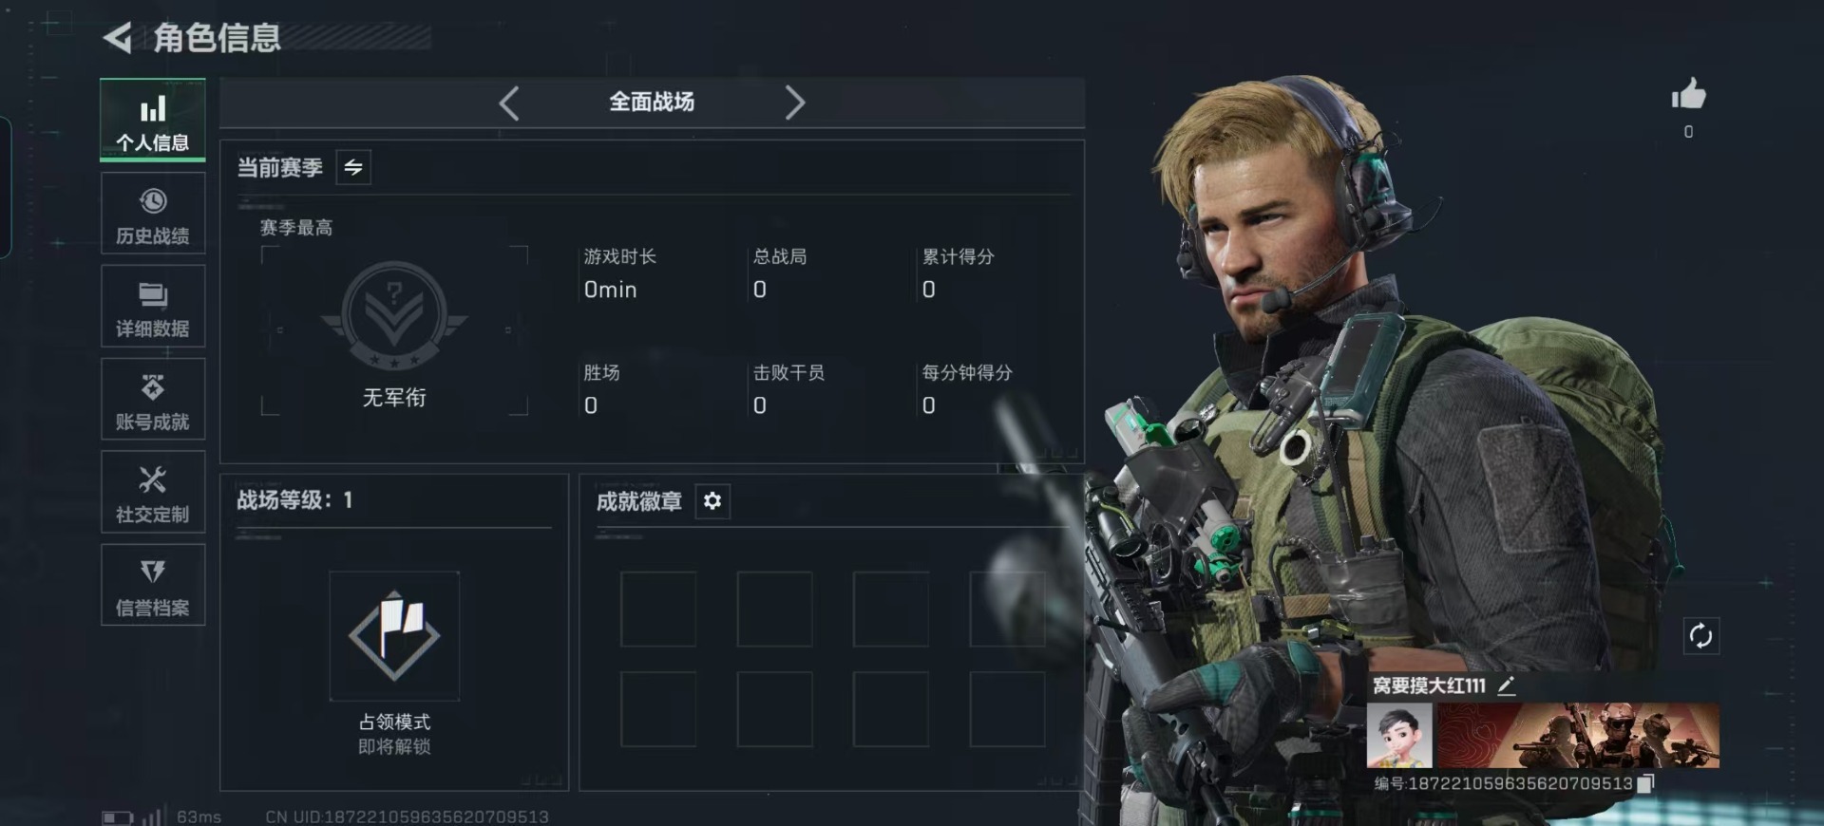1824x826 pixels.
Task: Select the 占领模式 locked mode tile
Action: (394, 636)
